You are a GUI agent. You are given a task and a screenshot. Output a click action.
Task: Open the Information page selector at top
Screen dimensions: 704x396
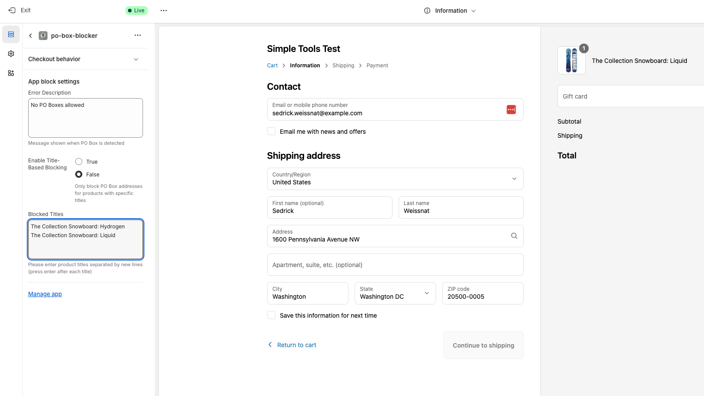coord(450,11)
